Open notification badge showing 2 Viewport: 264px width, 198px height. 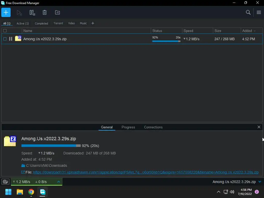(257, 192)
